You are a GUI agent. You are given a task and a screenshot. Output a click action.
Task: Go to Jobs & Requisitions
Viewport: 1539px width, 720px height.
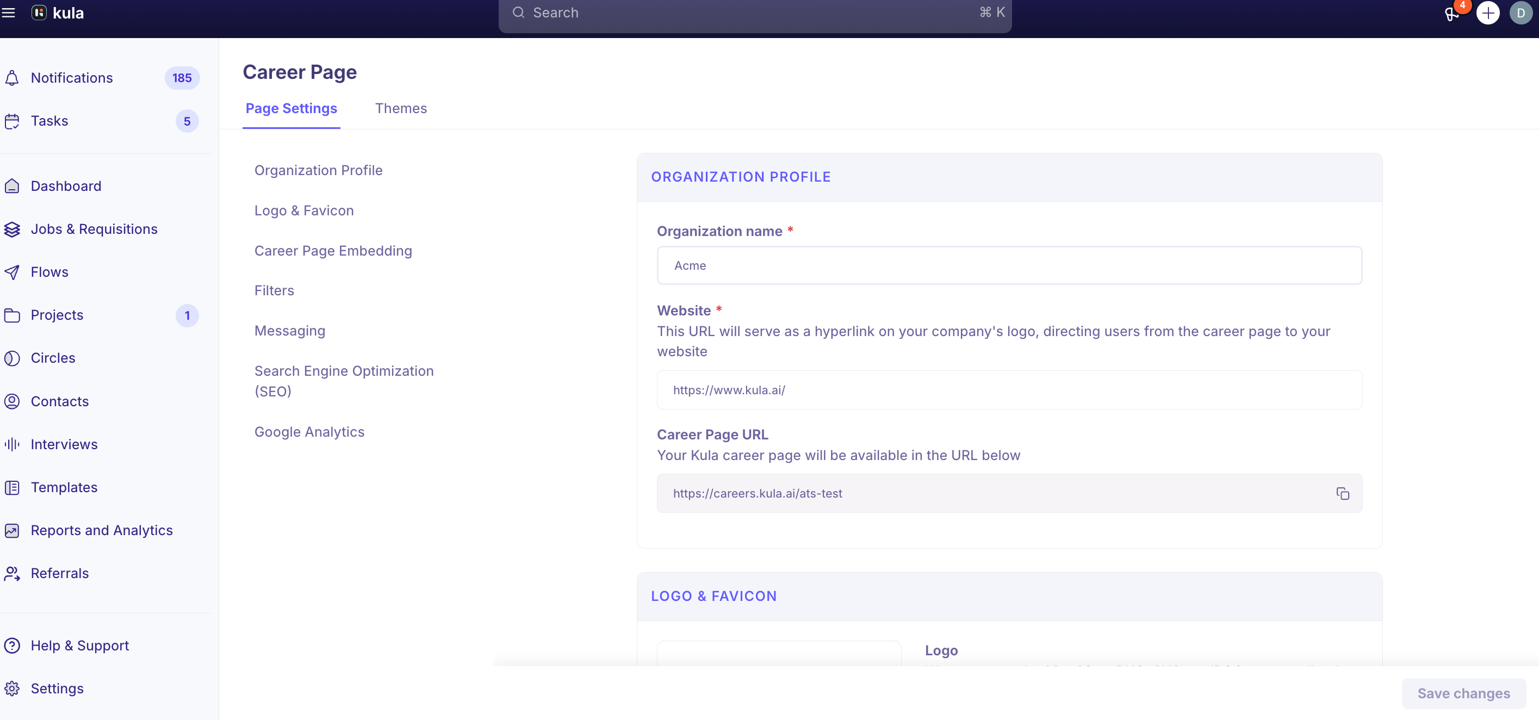click(94, 229)
